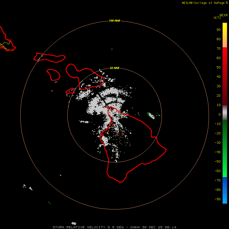The image size is (229, 229).
Task: Click the NEXLAB-College of DuPage credit text
Action: [205, 3]
